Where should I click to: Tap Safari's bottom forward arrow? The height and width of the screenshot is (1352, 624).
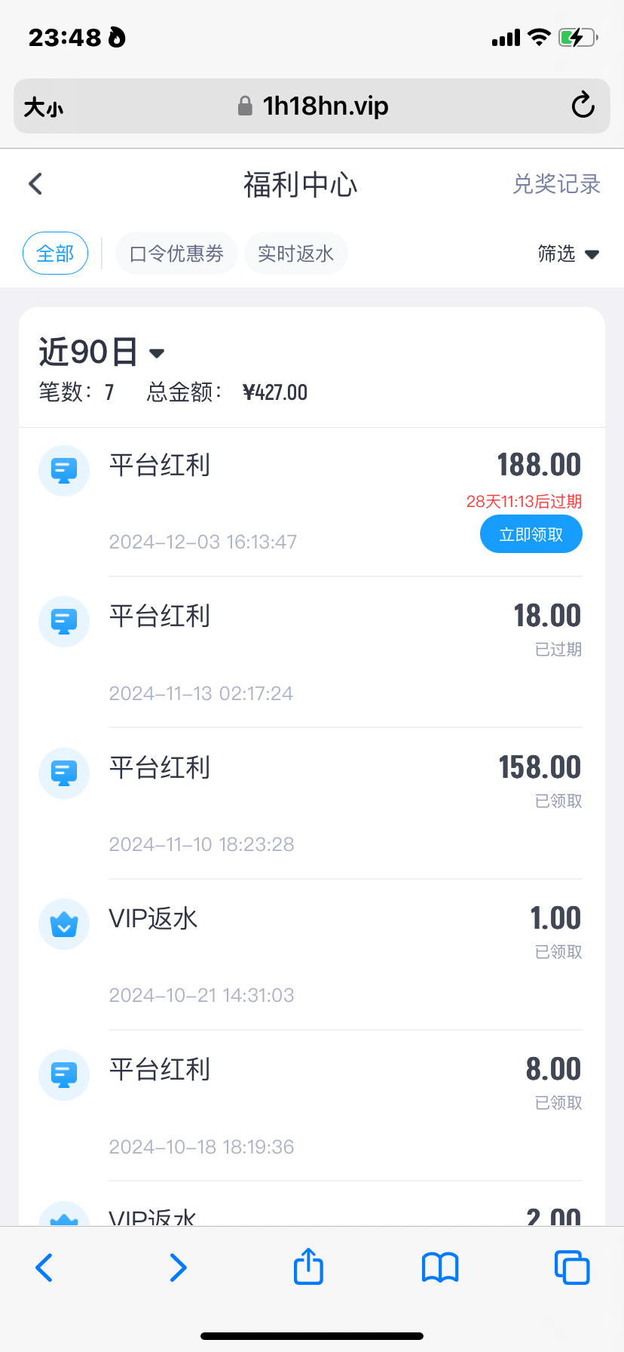click(178, 1267)
